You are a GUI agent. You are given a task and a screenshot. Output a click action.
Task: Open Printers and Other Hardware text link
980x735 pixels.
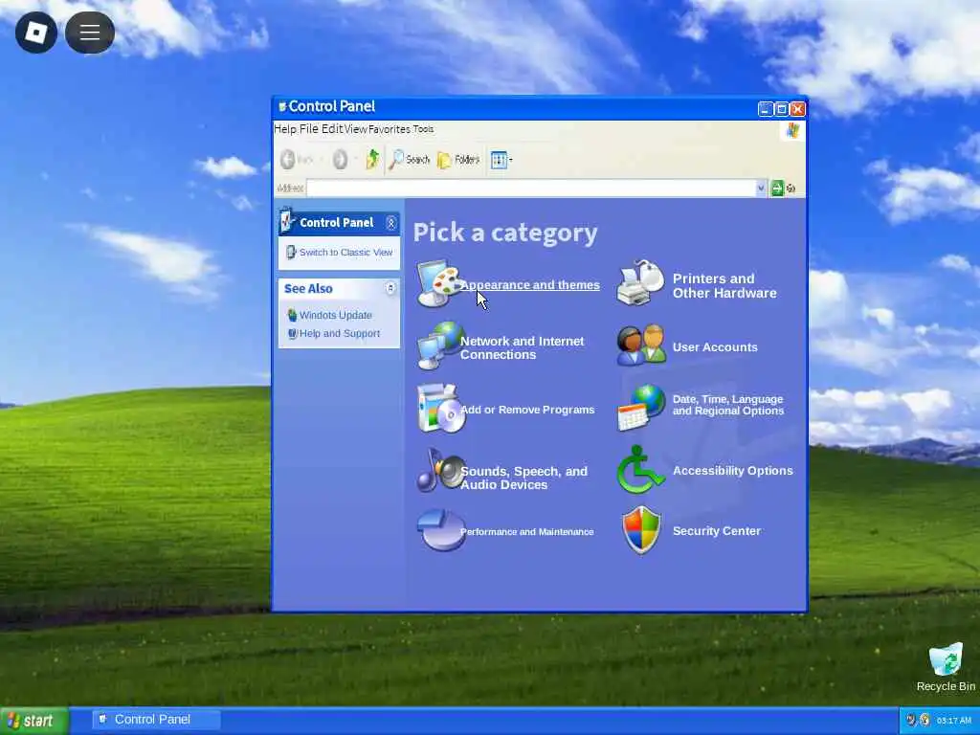[x=724, y=285]
